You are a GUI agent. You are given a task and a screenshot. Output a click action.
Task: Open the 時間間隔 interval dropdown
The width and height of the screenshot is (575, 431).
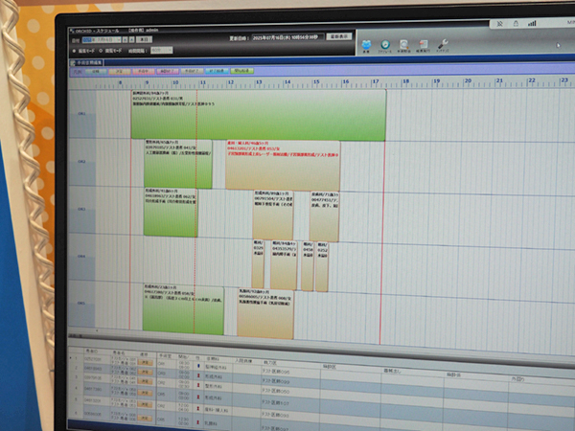pyautogui.click(x=161, y=50)
